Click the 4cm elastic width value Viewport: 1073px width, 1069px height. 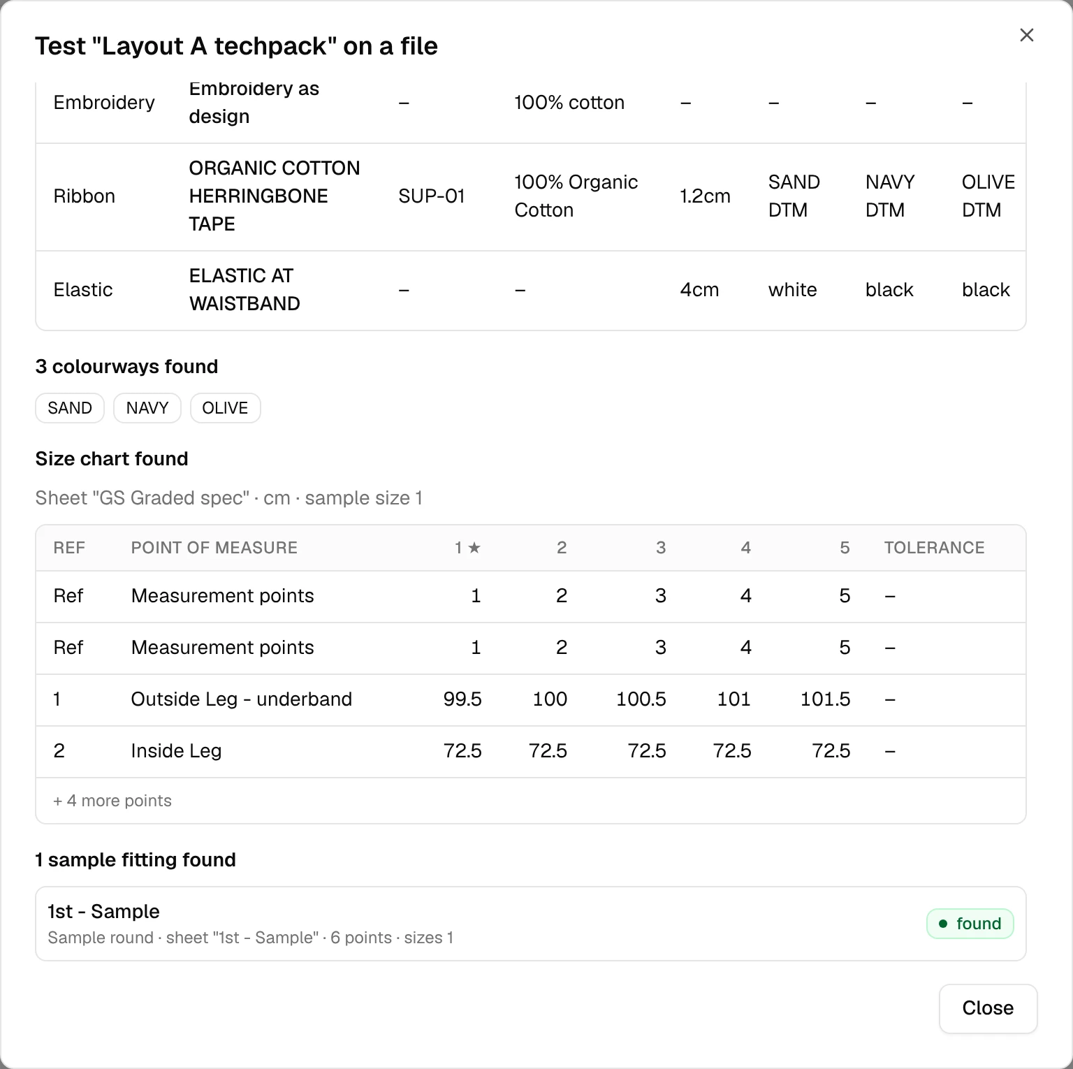(x=700, y=290)
